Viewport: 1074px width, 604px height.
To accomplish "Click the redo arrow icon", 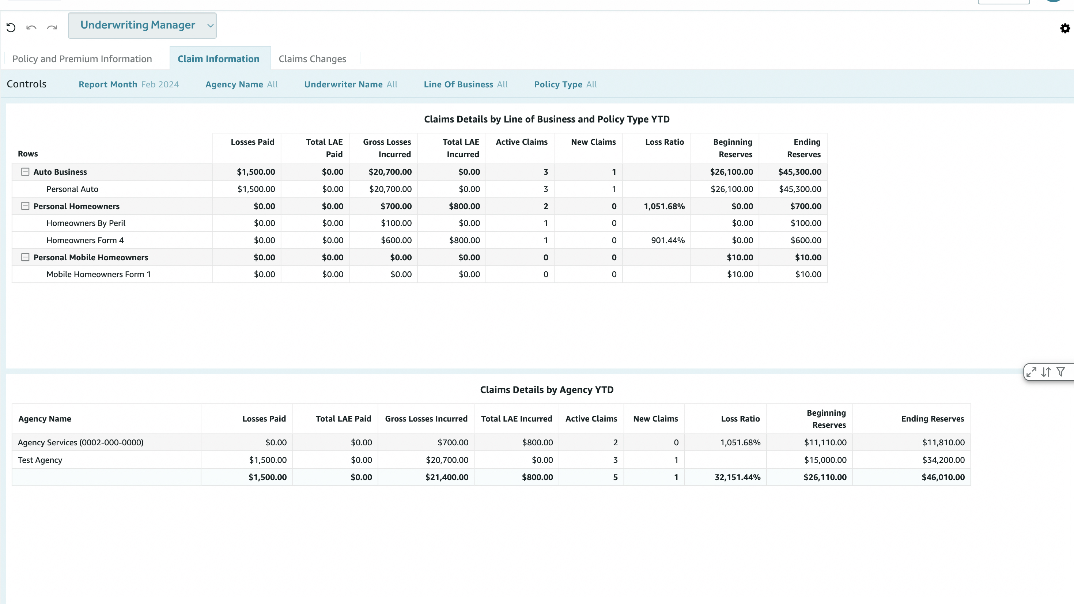I will [x=52, y=27].
